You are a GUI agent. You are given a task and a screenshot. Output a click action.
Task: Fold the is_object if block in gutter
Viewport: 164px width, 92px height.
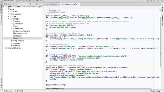pos(45,70)
